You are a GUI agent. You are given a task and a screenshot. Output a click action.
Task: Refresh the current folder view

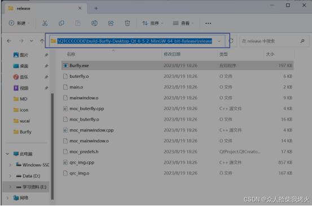pyautogui.click(x=231, y=41)
